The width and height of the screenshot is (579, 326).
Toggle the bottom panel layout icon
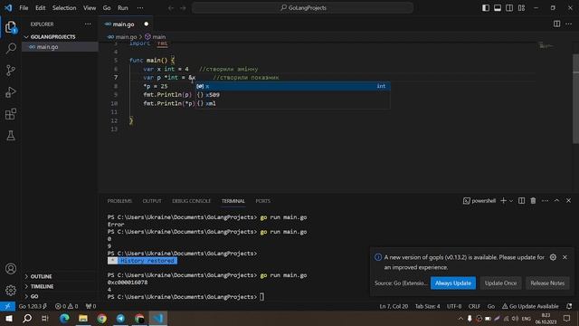click(498, 8)
